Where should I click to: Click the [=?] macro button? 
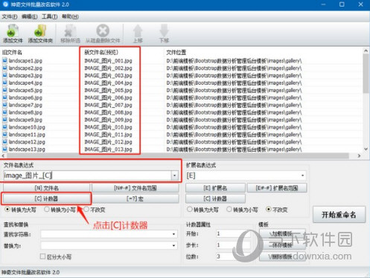pos(135,198)
